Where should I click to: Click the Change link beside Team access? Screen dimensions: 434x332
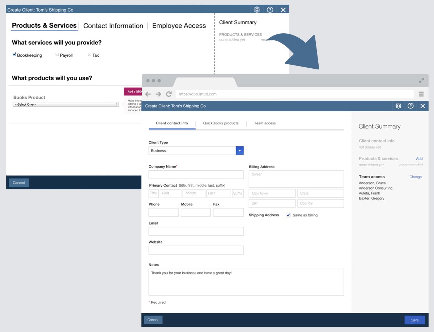coord(415,177)
